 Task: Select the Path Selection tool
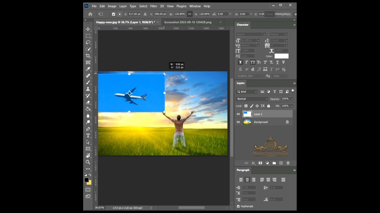(x=88, y=142)
